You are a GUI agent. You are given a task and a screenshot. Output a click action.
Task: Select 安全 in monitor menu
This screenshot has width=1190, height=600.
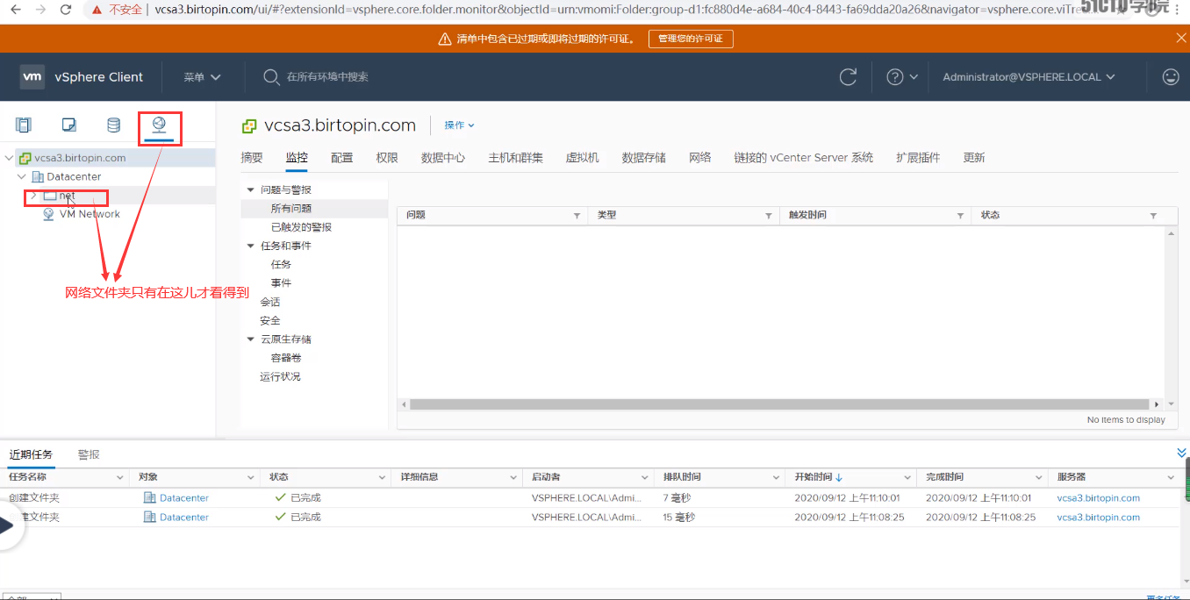click(270, 320)
